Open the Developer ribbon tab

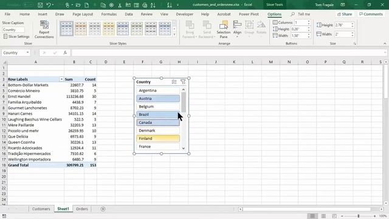coord(185,14)
